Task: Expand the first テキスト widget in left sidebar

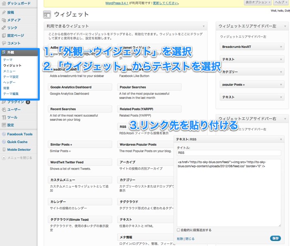Action: tap(281, 59)
